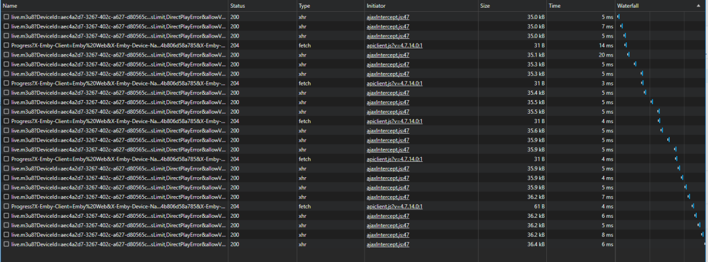Select the "35.4 kB" size cell

click(536, 92)
